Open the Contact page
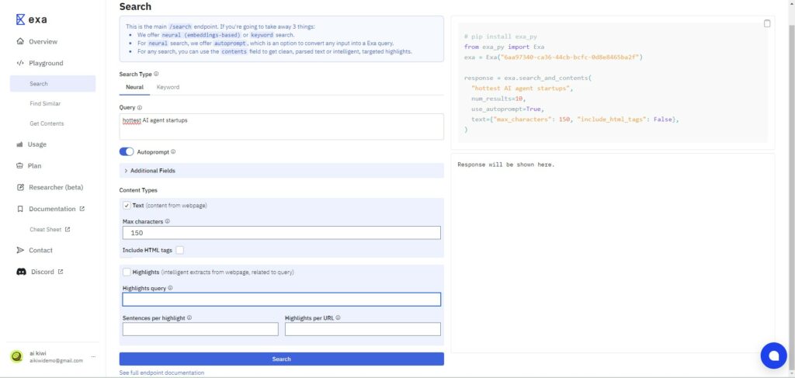 40,250
